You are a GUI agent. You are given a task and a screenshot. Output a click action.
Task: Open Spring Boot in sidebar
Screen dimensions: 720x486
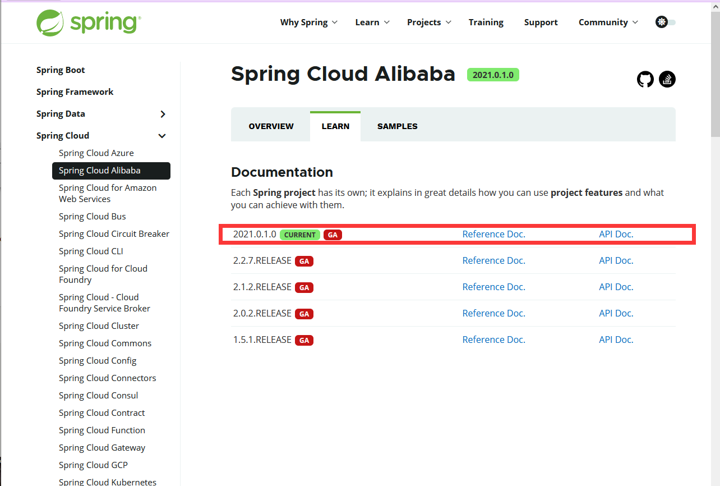click(x=61, y=70)
